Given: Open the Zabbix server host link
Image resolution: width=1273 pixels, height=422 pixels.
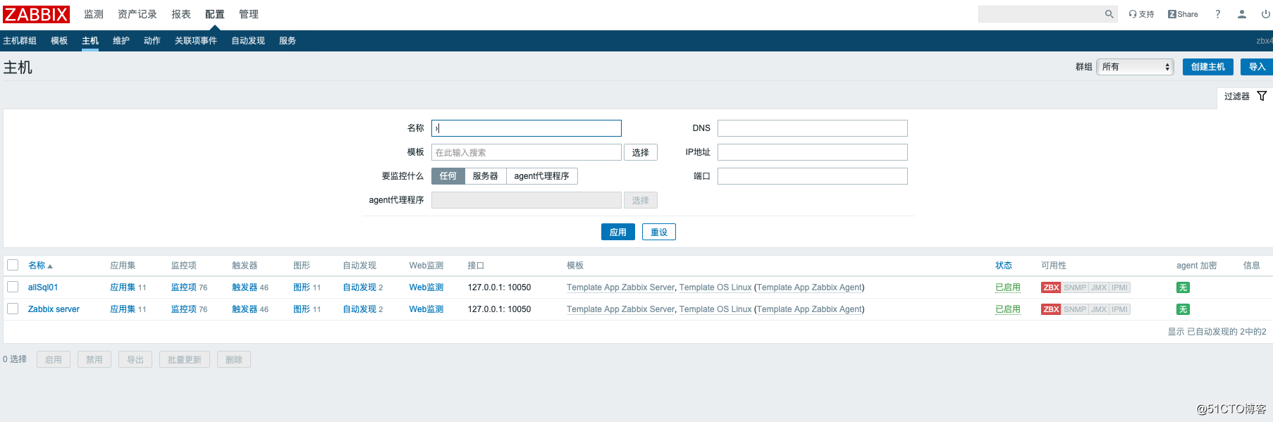Looking at the screenshot, I should pos(54,309).
